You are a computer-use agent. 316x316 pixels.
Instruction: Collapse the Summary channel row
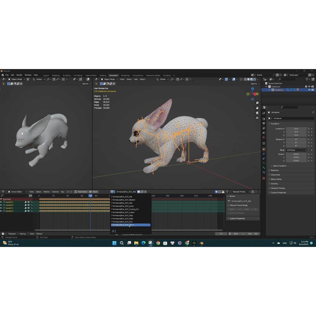1,199
